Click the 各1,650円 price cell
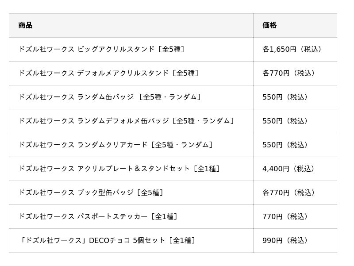The width and height of the screenshot is (354, 266). tap(292, 49)
